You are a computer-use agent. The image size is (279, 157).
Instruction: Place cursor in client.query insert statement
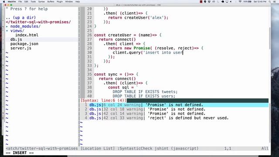(148, 52)
